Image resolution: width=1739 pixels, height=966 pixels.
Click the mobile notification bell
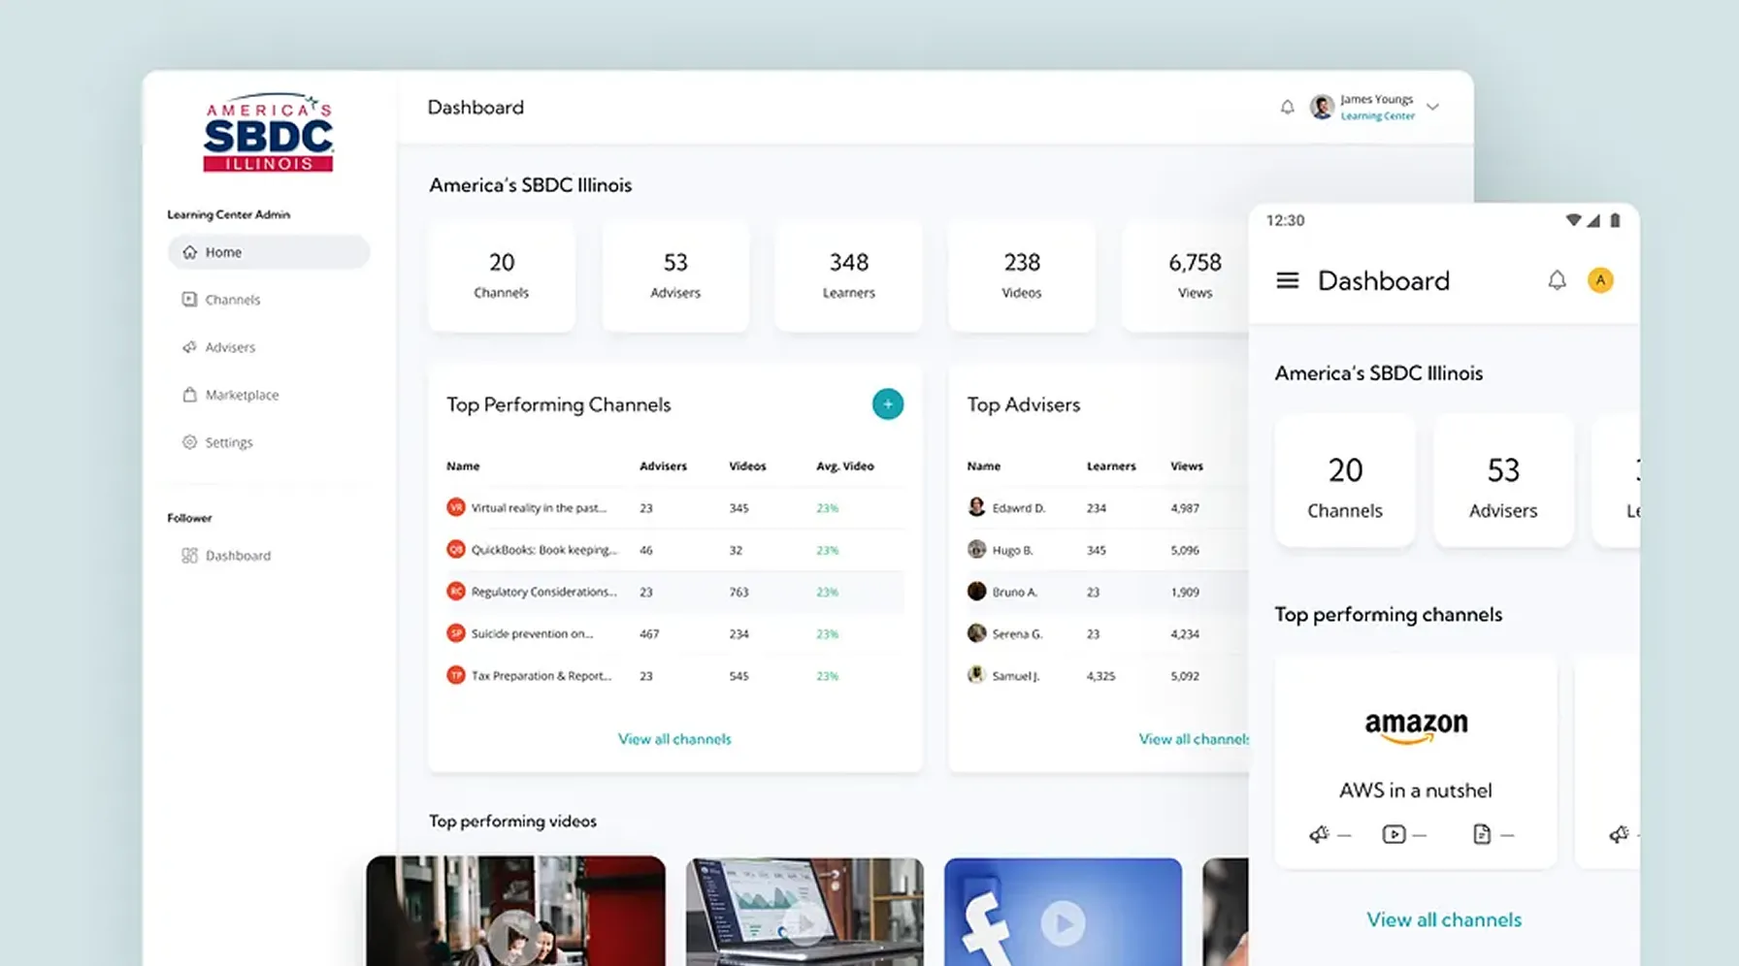pyautogui.click(x=1557, y=280)
